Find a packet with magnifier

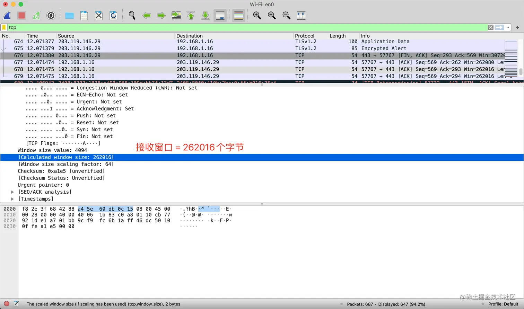coord(132,16)
